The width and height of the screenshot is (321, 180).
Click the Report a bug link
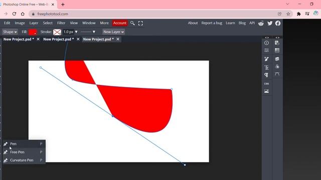212,23
